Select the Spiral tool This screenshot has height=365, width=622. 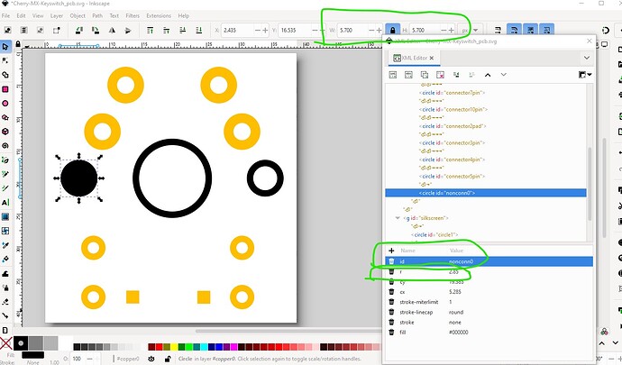tap(5, 146)
